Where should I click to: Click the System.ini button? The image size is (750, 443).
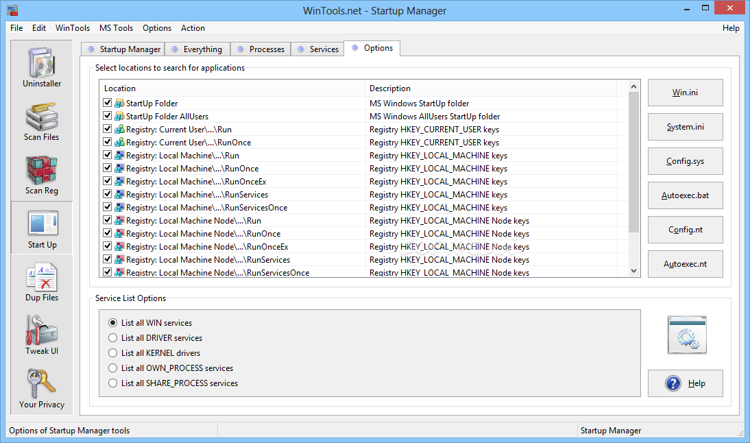[685, 127]
